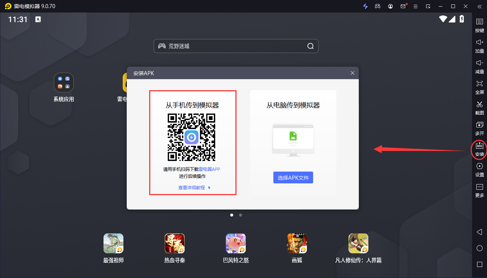The height and width of the screenshot is (278, 487).
Task: Open user account icon in title bar
Action: [390, 6]
